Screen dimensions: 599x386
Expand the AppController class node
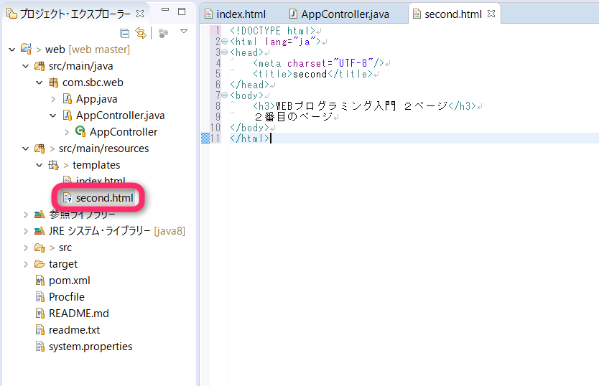pos(67,132)
